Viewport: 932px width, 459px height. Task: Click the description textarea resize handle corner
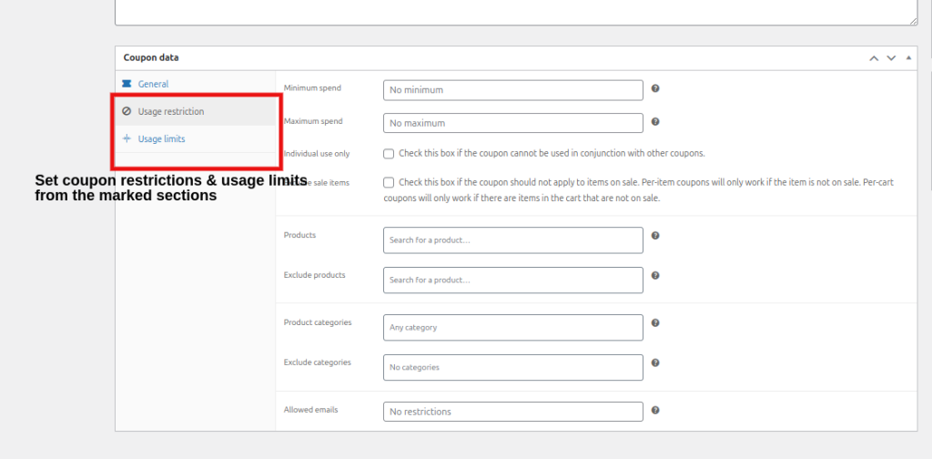pos(913,21)
